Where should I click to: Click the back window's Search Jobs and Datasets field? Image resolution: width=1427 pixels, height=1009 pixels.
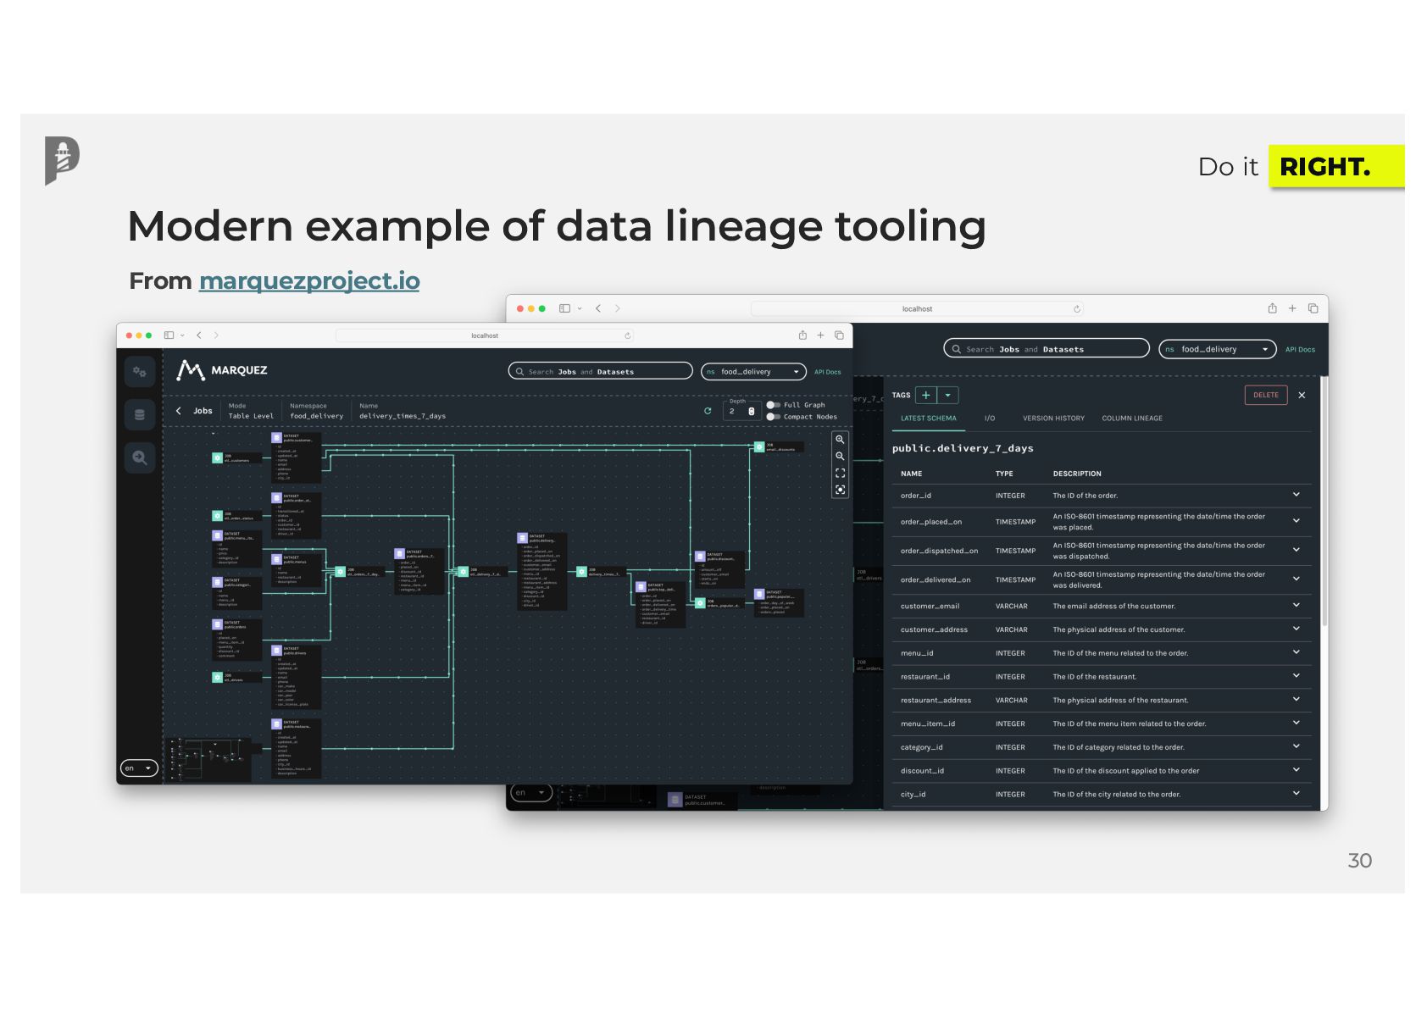point(1047,349)
